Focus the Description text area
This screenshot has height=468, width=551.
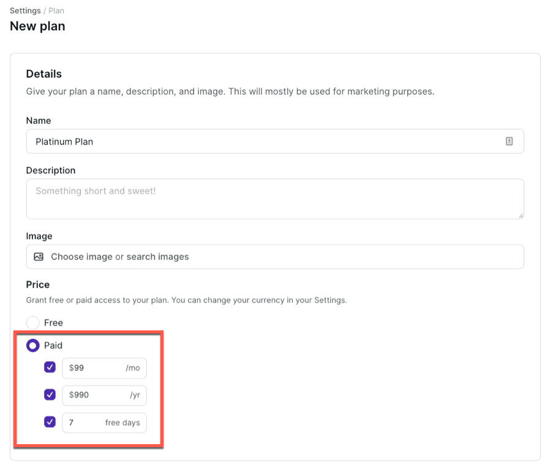274,199
